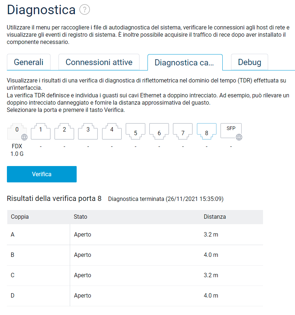Switch to the Debug tab
This screenshot has width=295, height=315.
coord(249,62)
